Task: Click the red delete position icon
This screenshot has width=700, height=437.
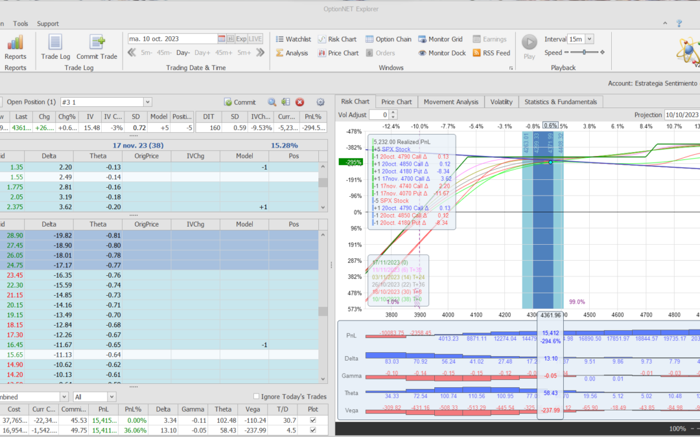Action: click(300, 102)
